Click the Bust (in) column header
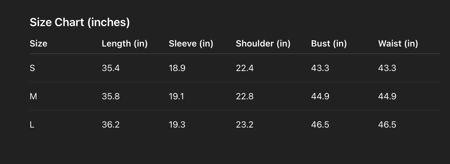Screen dimensions: 450x164 click(329, 43)
